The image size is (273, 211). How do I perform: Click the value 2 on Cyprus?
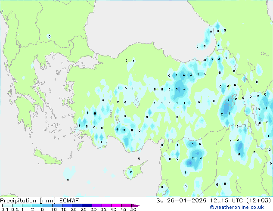(x=131, y=172)
